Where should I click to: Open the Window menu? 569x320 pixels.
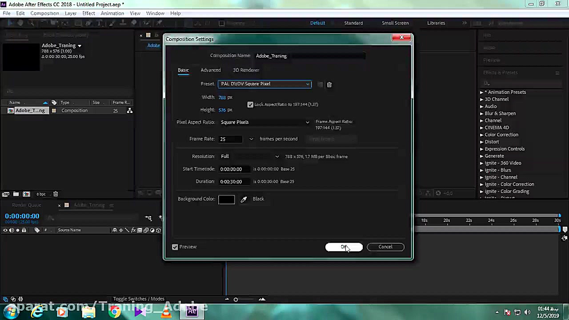tap(155, 13)
